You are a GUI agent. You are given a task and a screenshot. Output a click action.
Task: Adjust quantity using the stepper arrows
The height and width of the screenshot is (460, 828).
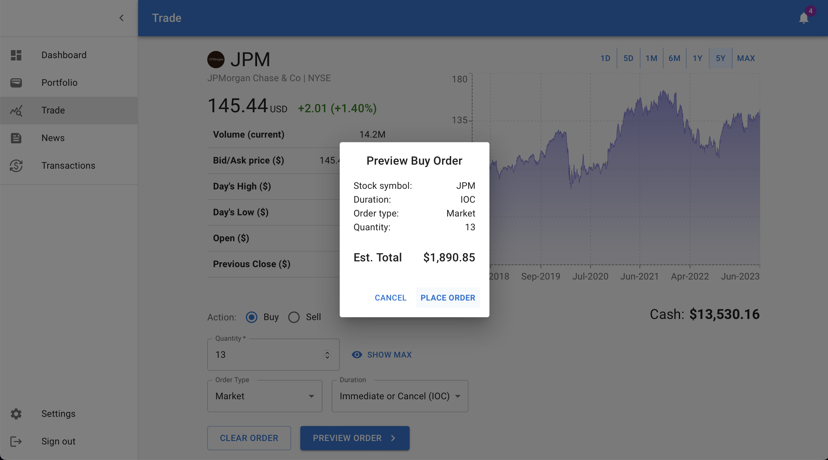(x=327, y=355)
